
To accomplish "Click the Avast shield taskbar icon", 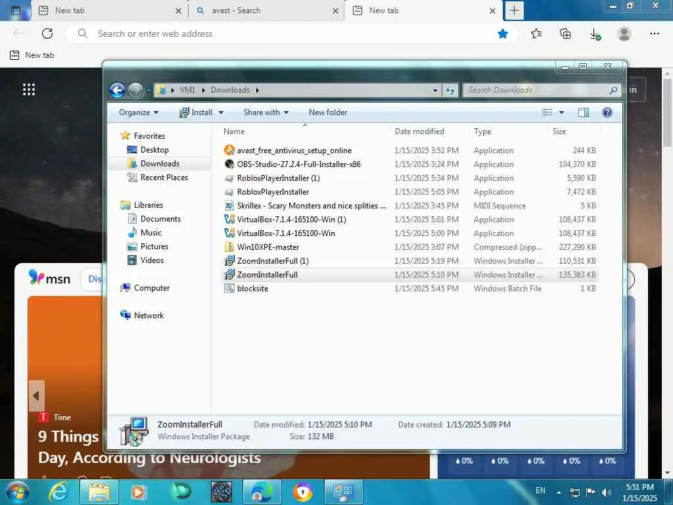I will [x=302, y=492].
